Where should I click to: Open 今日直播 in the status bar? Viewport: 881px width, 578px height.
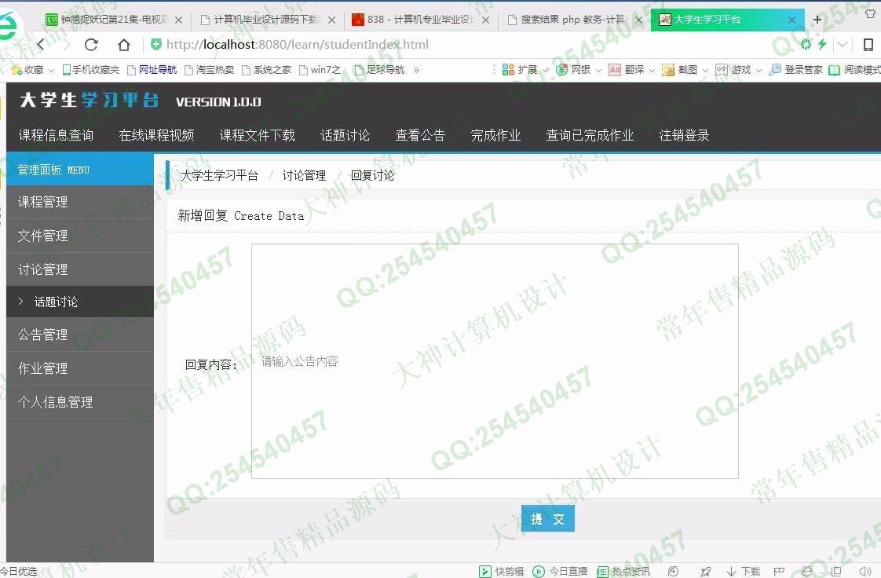[x=560, y=571]
